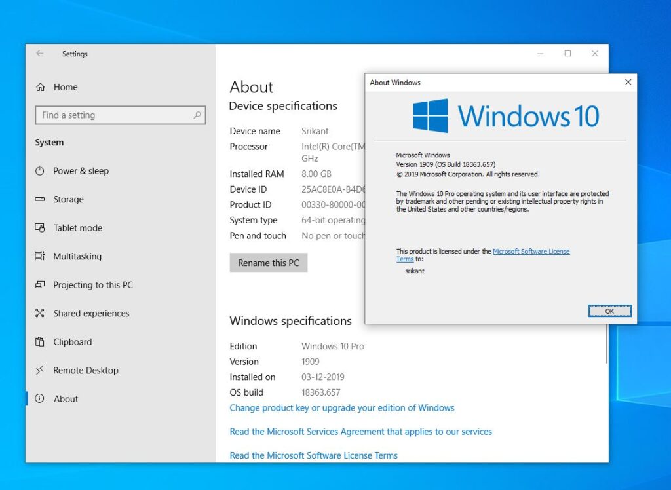Close the Settings window
This screenshot has height=490, width=671.
(x=595, y=54)
